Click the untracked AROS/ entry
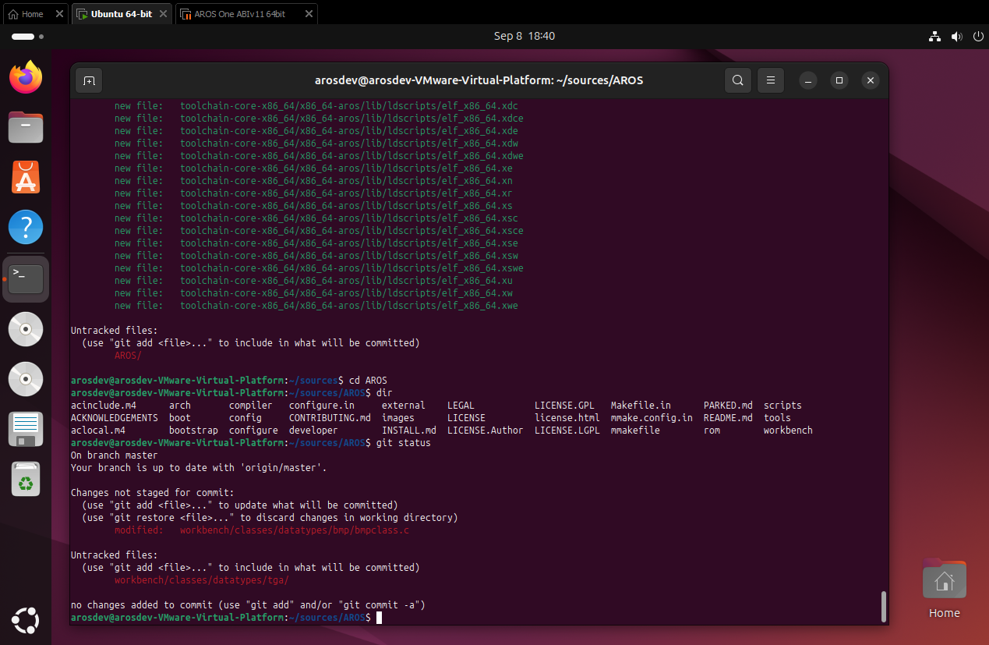Image resolution: width=989 pixels, height=645 pixels. 128,356
